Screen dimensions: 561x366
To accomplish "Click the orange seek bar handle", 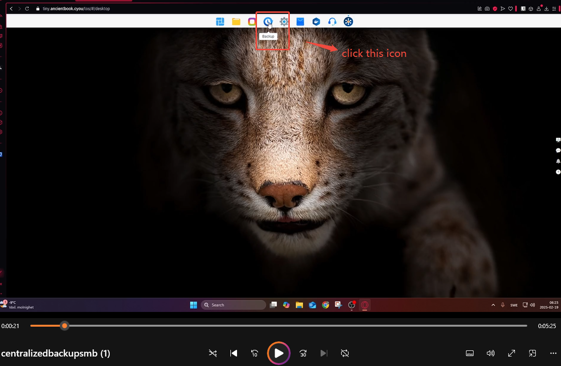I will 65,326.
